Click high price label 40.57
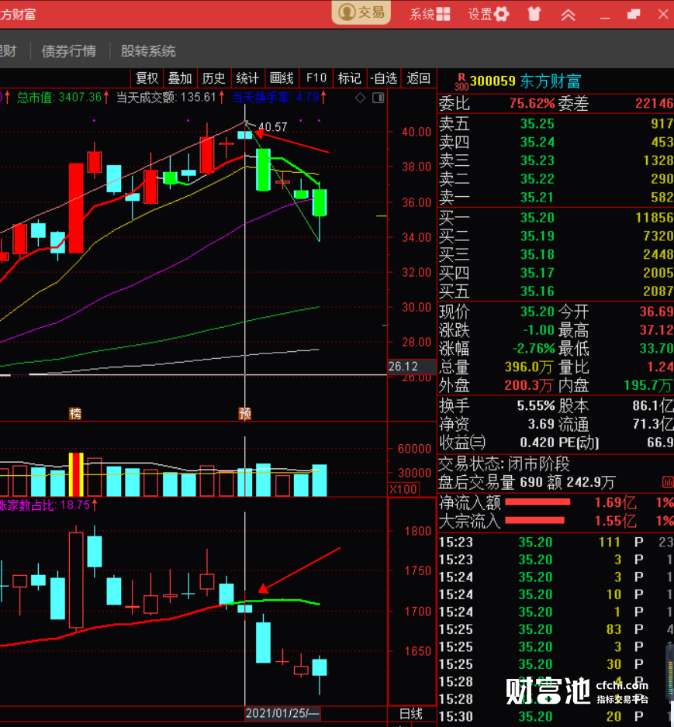The height and width of the screenshot is (727, 674). click(273, 126)
